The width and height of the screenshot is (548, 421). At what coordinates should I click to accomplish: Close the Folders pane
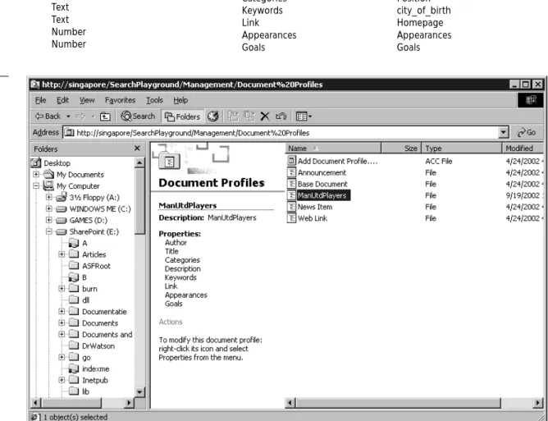[137, 149]
